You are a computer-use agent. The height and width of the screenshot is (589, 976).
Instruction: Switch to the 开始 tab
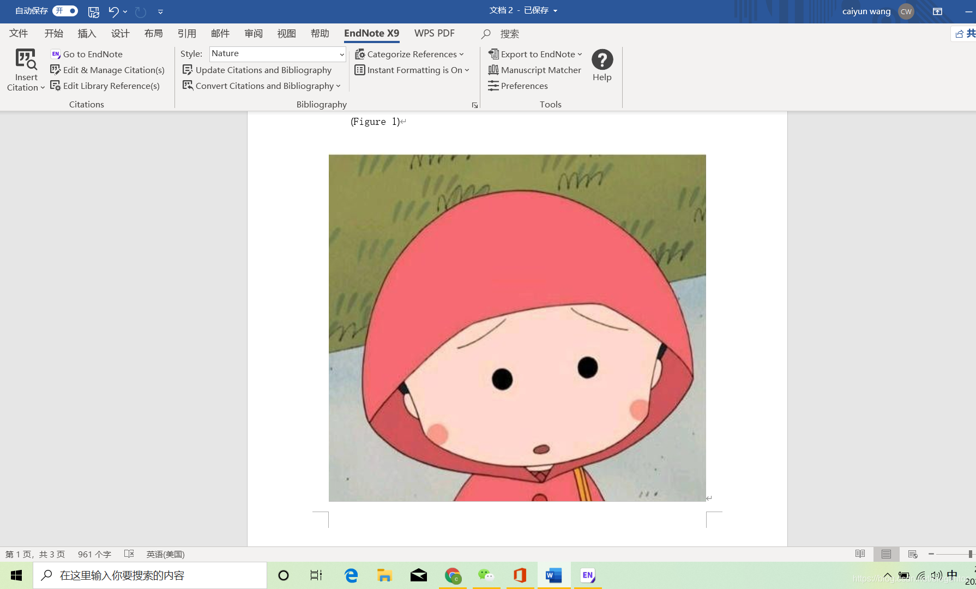click(x=54, y=34)
